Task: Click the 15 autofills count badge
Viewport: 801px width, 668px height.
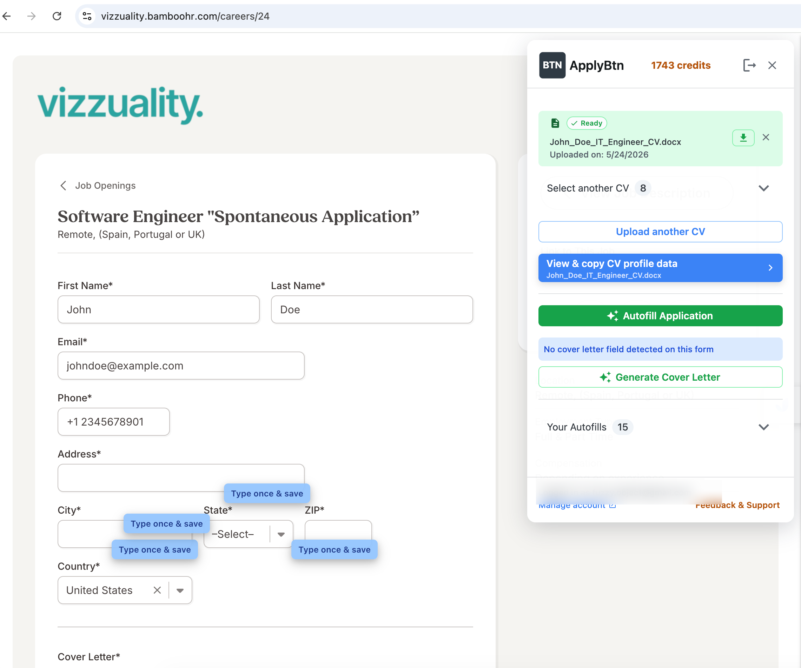Action: tap(622, 427)
